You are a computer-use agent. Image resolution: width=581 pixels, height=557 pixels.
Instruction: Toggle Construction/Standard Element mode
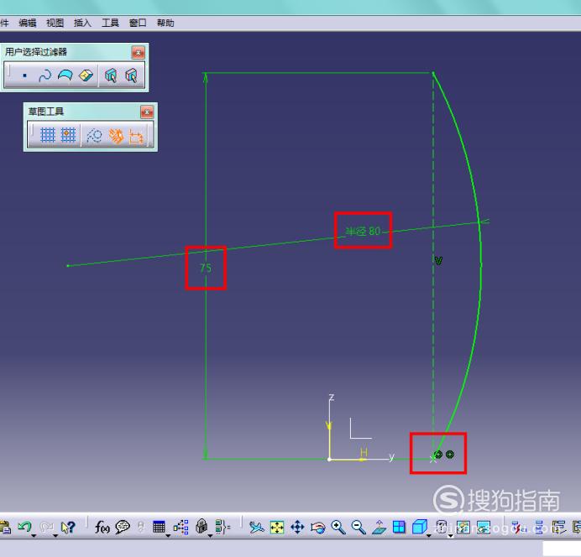[x=94, y=135]
